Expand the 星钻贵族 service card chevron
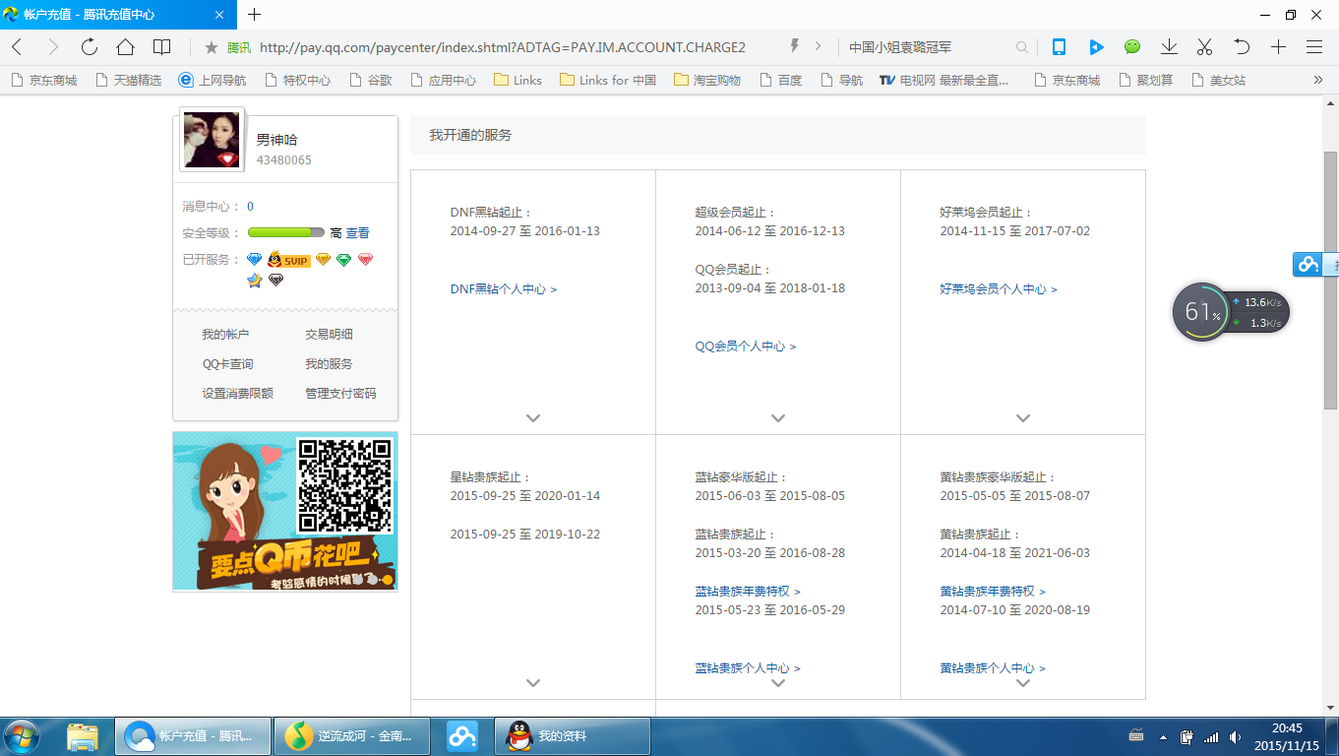The image size is (1339, 756). coord(533,683)
